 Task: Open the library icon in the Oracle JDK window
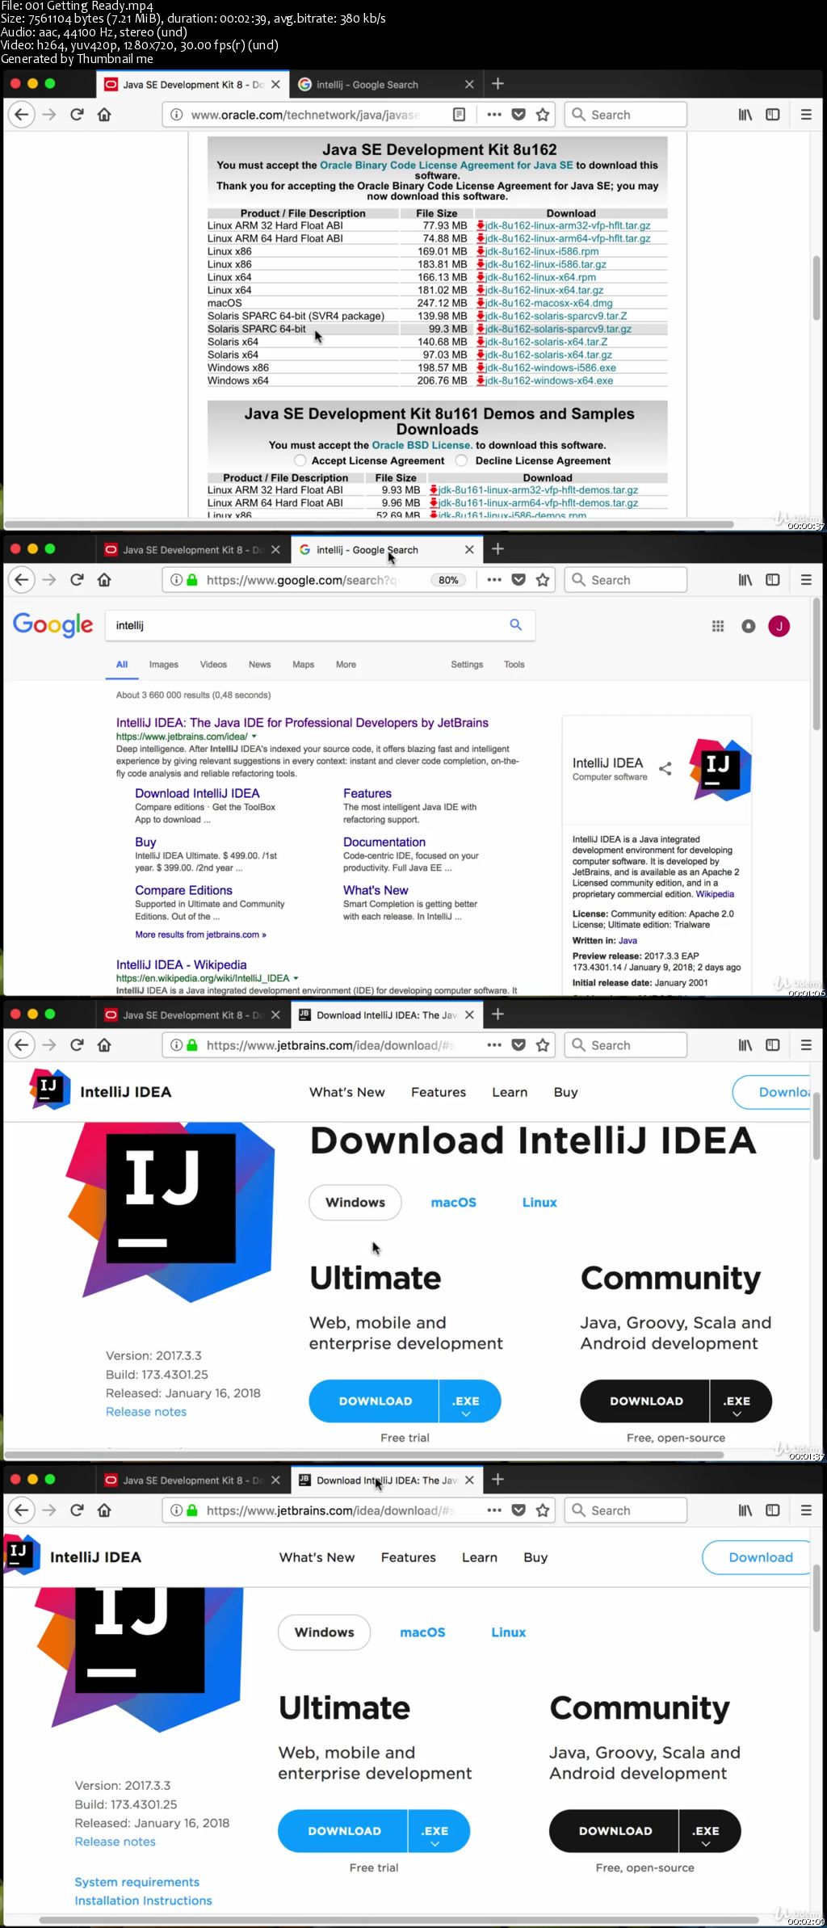tap(745, 115)
